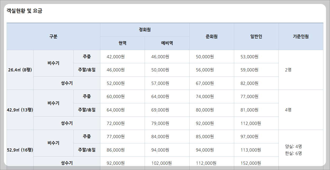
Task: Select the 예비역 subheader
Action: coord(167,43)
